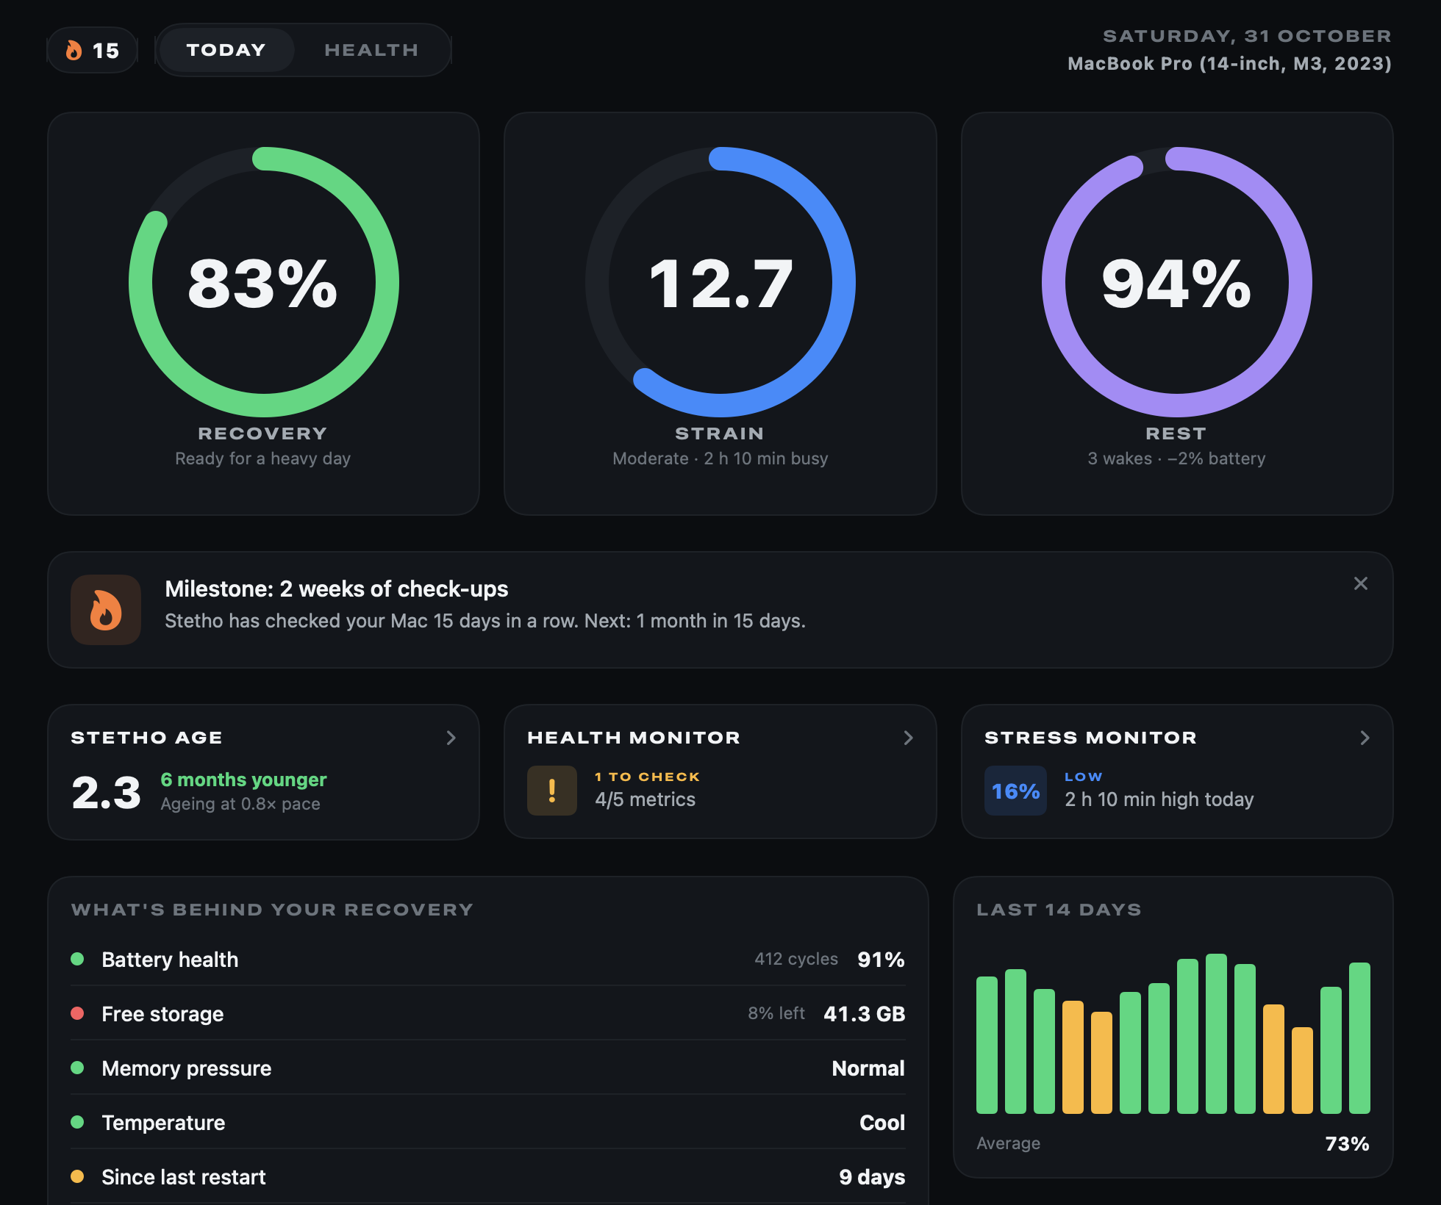Select the Memory pressure row label
The width and height of the screenshot is (1441, 1205).
[x=187, y=1068]
